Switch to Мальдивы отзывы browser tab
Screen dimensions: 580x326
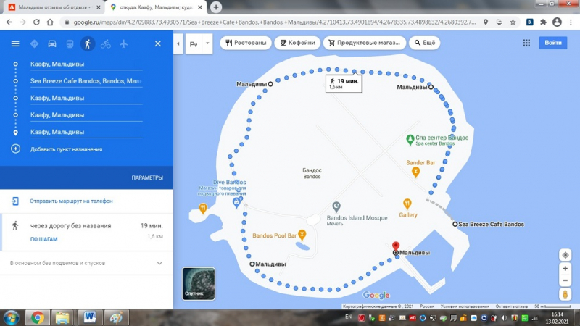[x=54, y=7]
